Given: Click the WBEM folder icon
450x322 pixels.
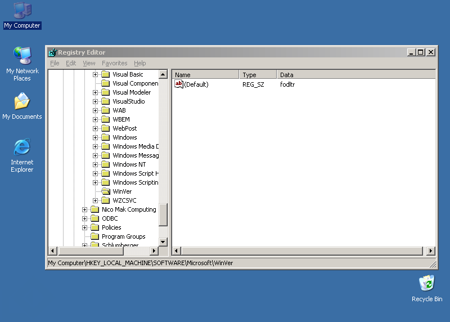Looking at the screenshot, I should [106, 119].
